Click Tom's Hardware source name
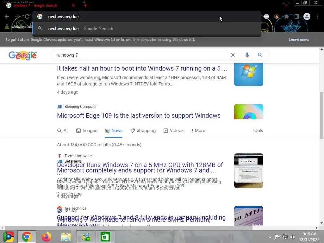The height and width of the screenshot is (243, 324). pyautogui.click(x=78, y=156)
